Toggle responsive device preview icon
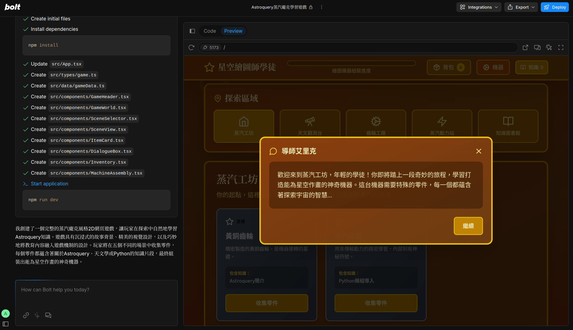Viewport: 573px width, 330px height. 537,47
